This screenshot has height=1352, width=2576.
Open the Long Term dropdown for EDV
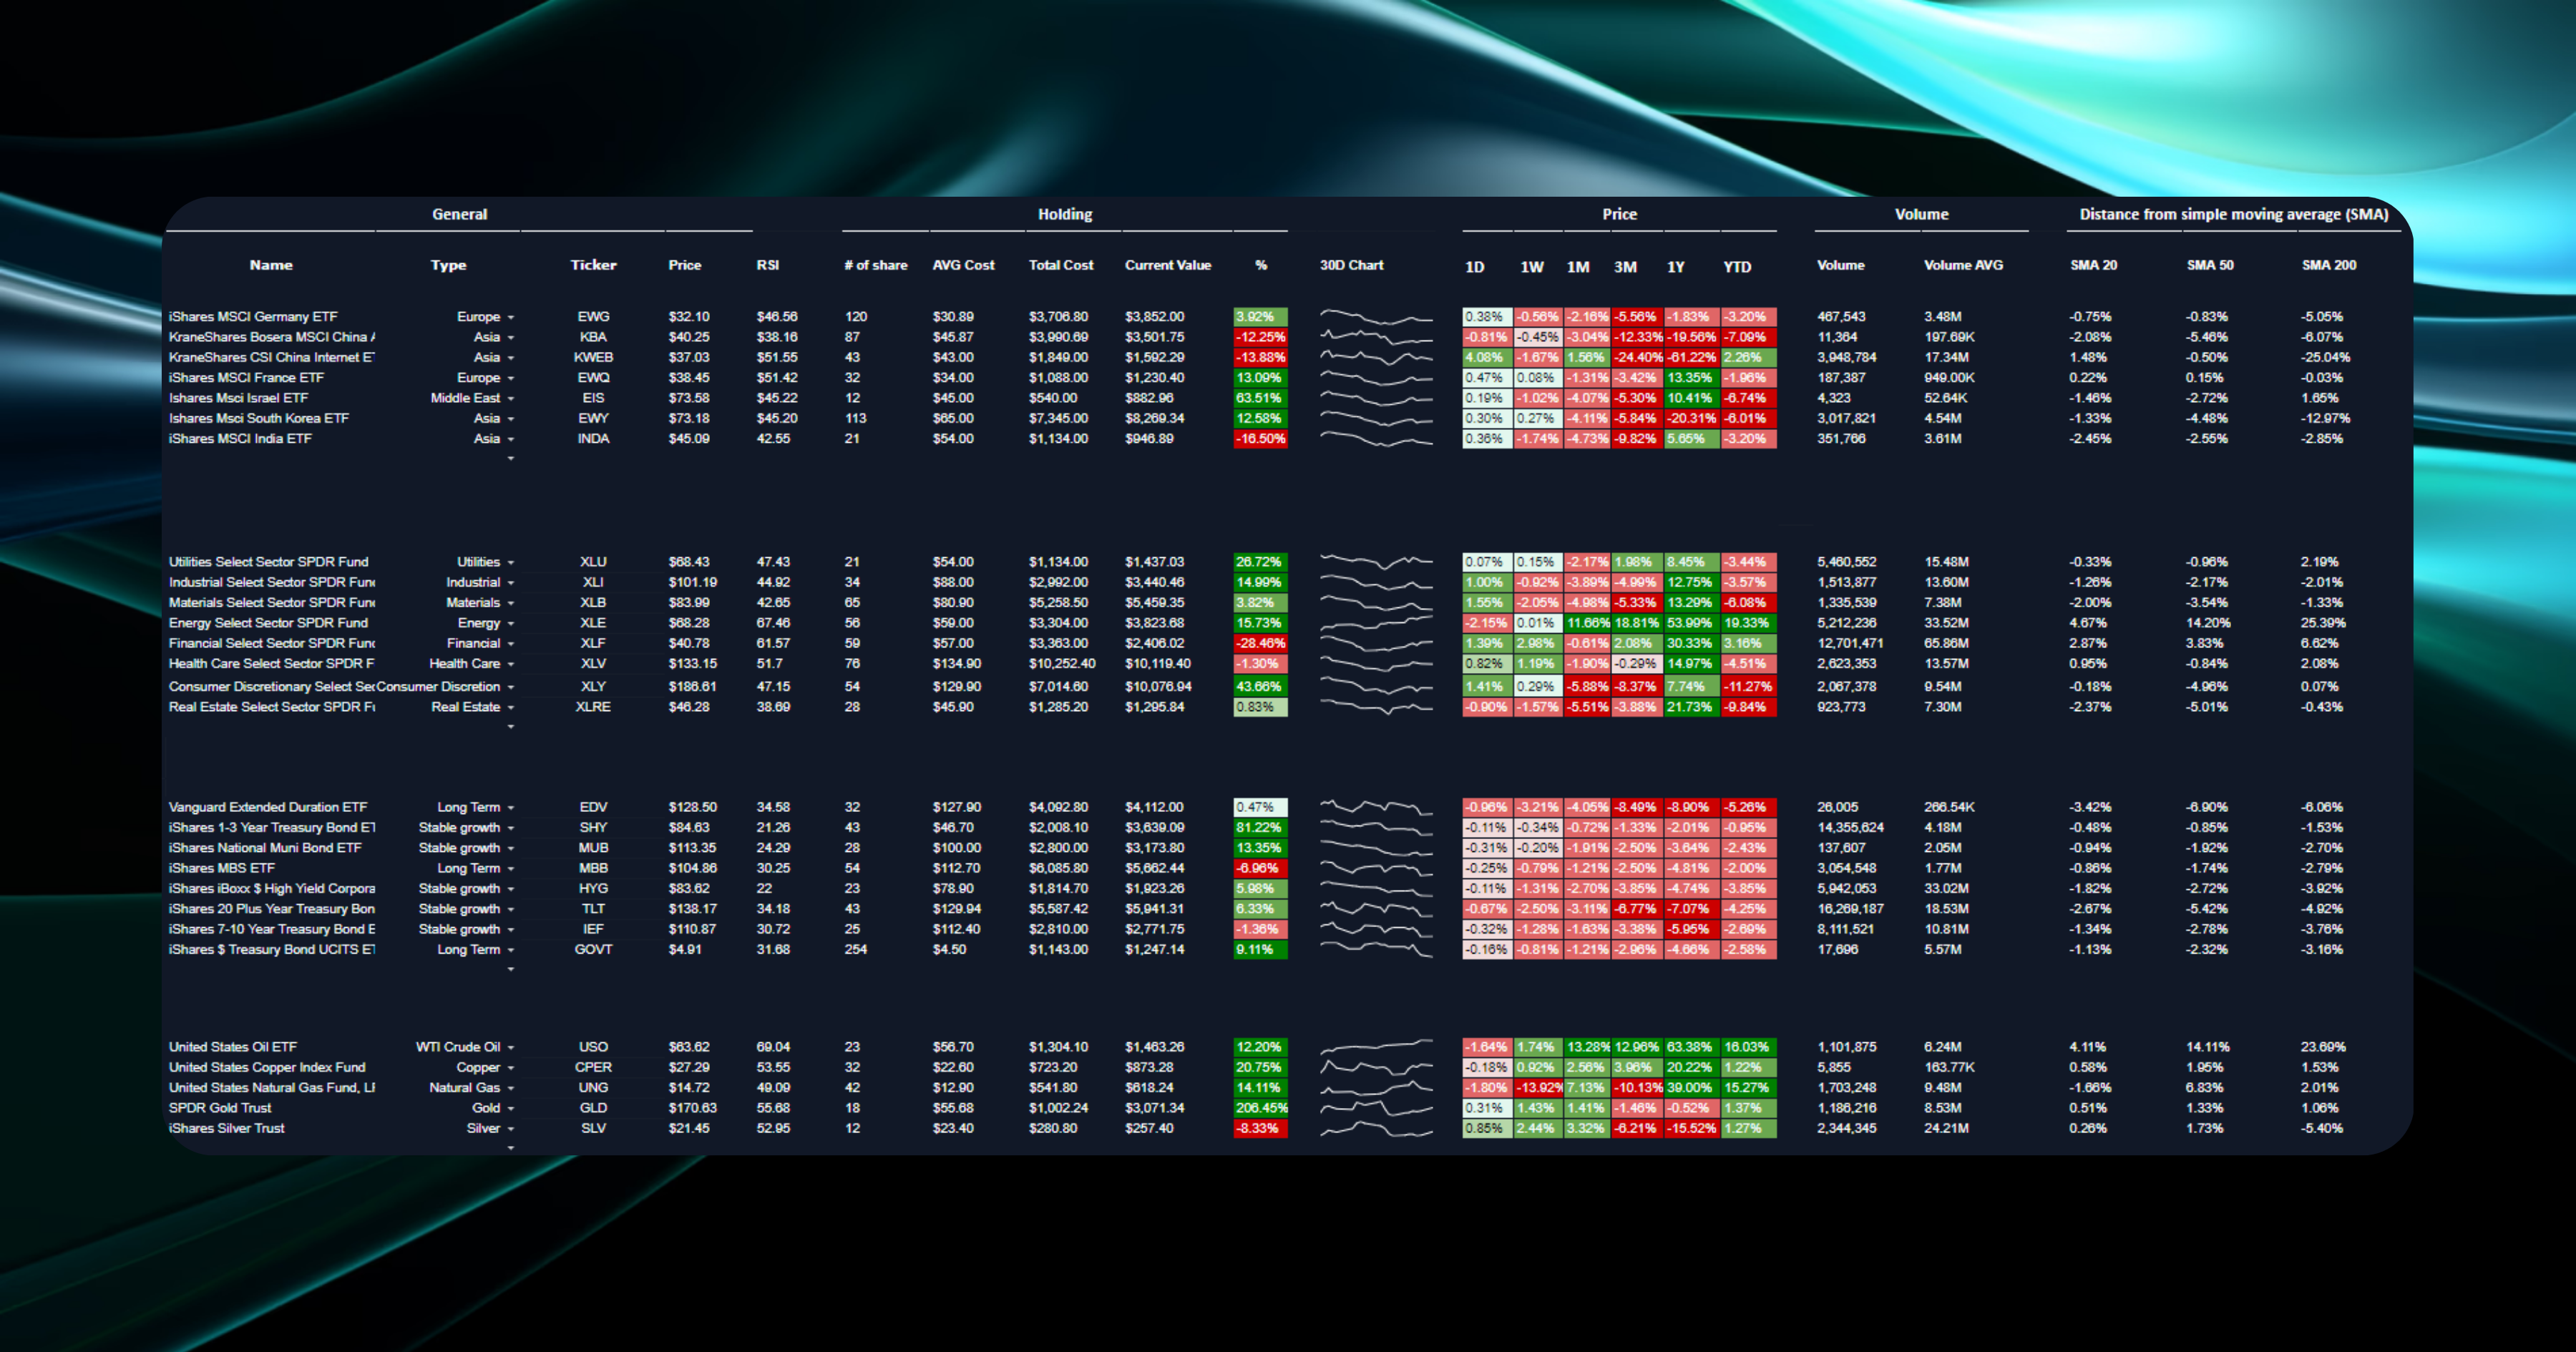[x=510, y=808]
